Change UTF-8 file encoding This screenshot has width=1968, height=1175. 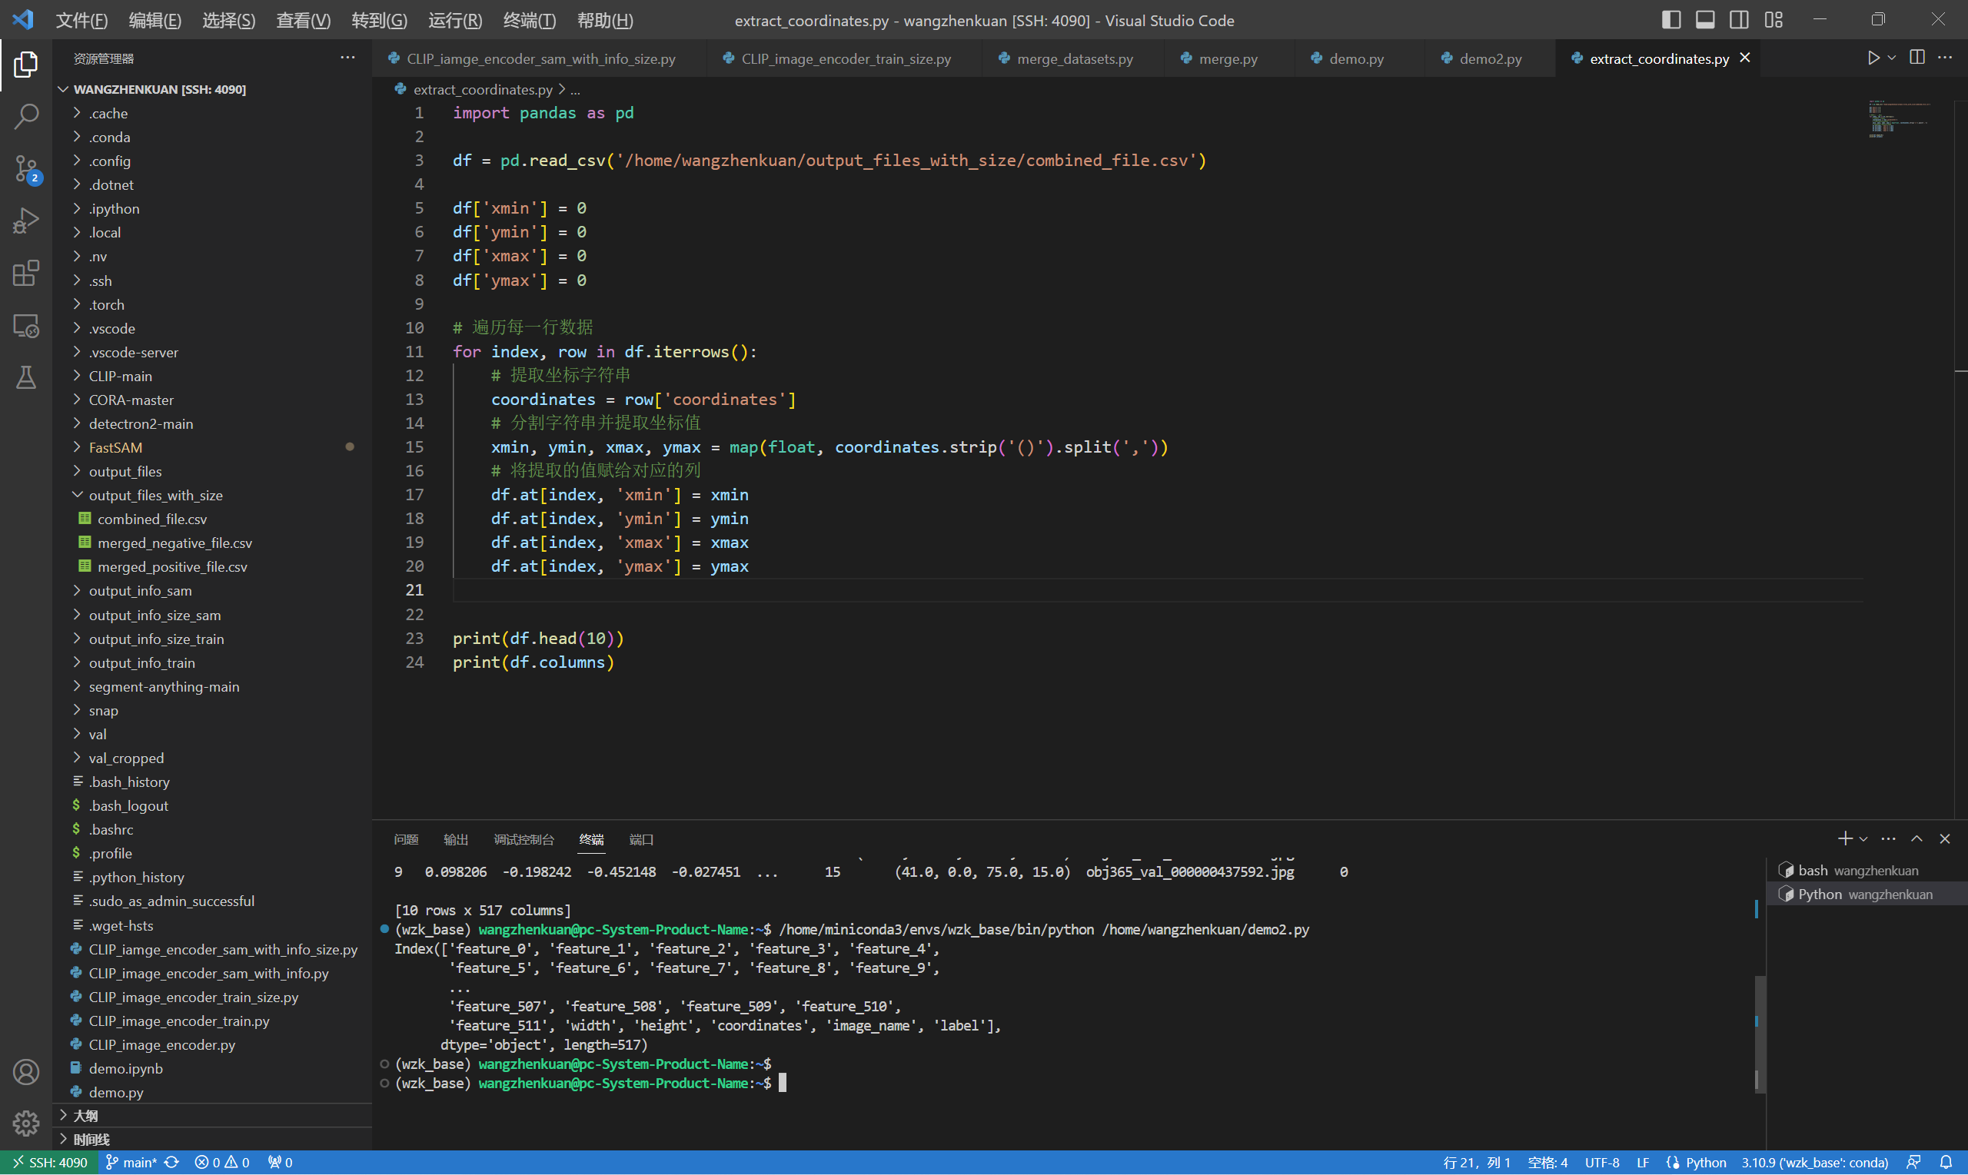point(1601,1163)
